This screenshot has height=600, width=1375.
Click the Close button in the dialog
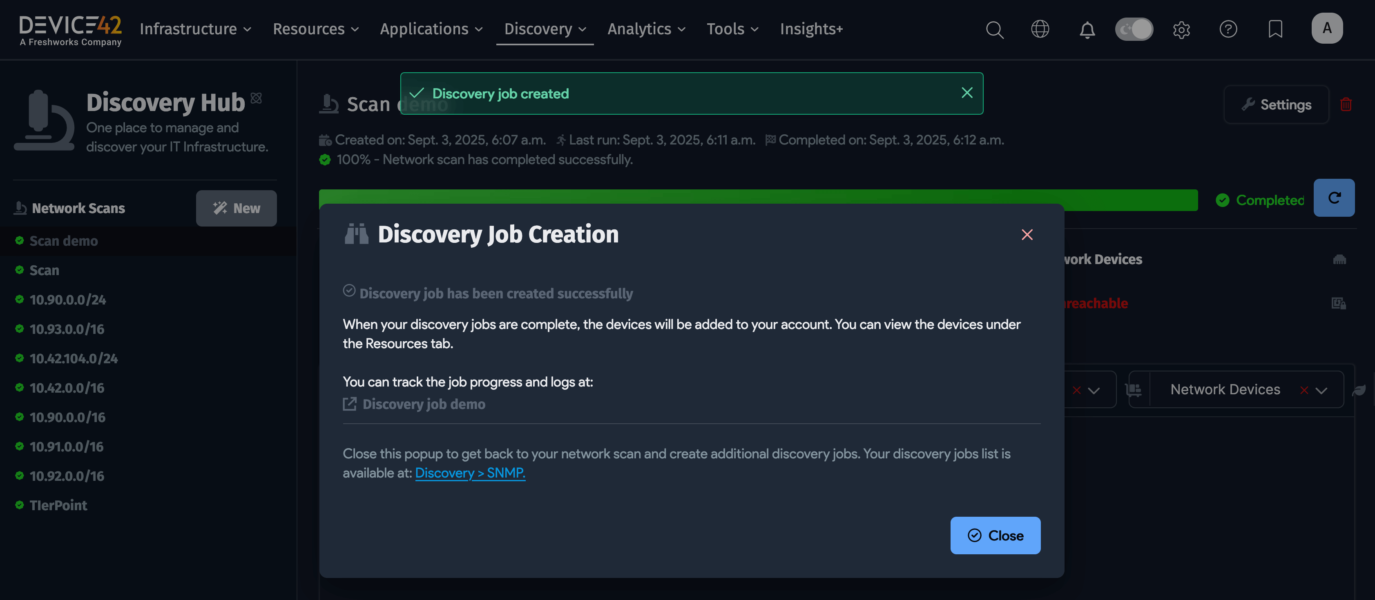click(995, 536)
